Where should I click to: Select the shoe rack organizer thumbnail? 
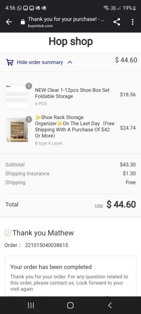pos(17,130)
